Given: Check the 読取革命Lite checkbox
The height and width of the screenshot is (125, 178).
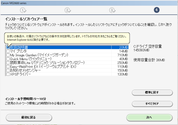Looking at the screenshot, I should pos(8,62).
